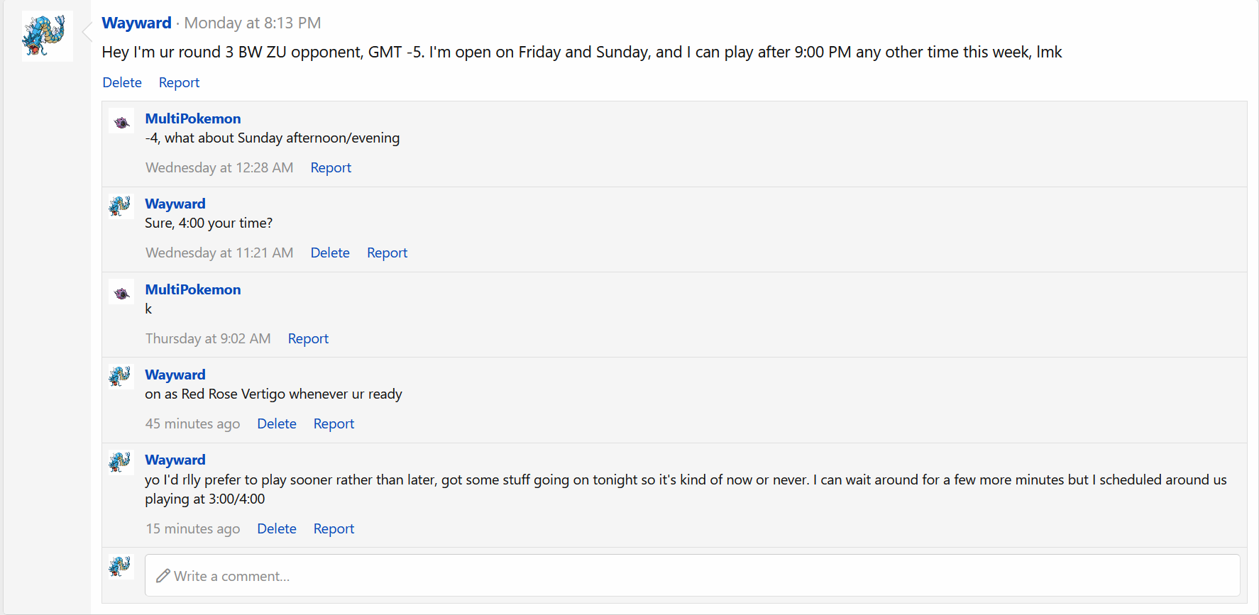The image size is (1259, 615).
Task: Click Wayward's avatar beside the "now or never" comment
Action: click(121, 462)
